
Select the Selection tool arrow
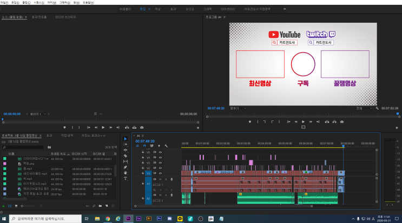click(x=126, y=139)
